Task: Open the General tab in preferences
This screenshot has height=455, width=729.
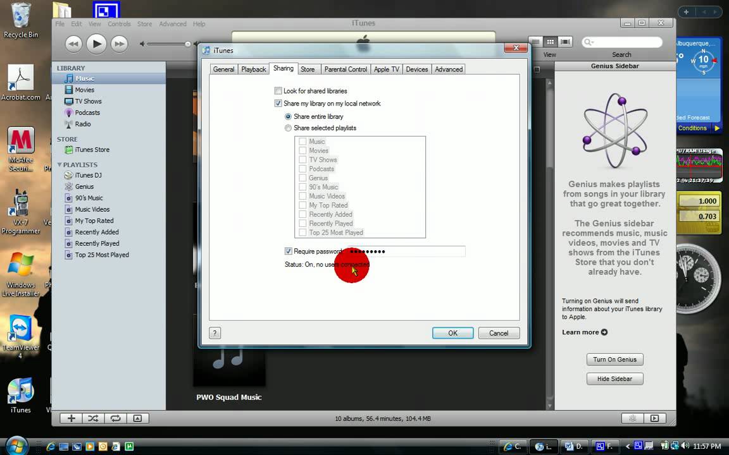Action: [223, 69]
